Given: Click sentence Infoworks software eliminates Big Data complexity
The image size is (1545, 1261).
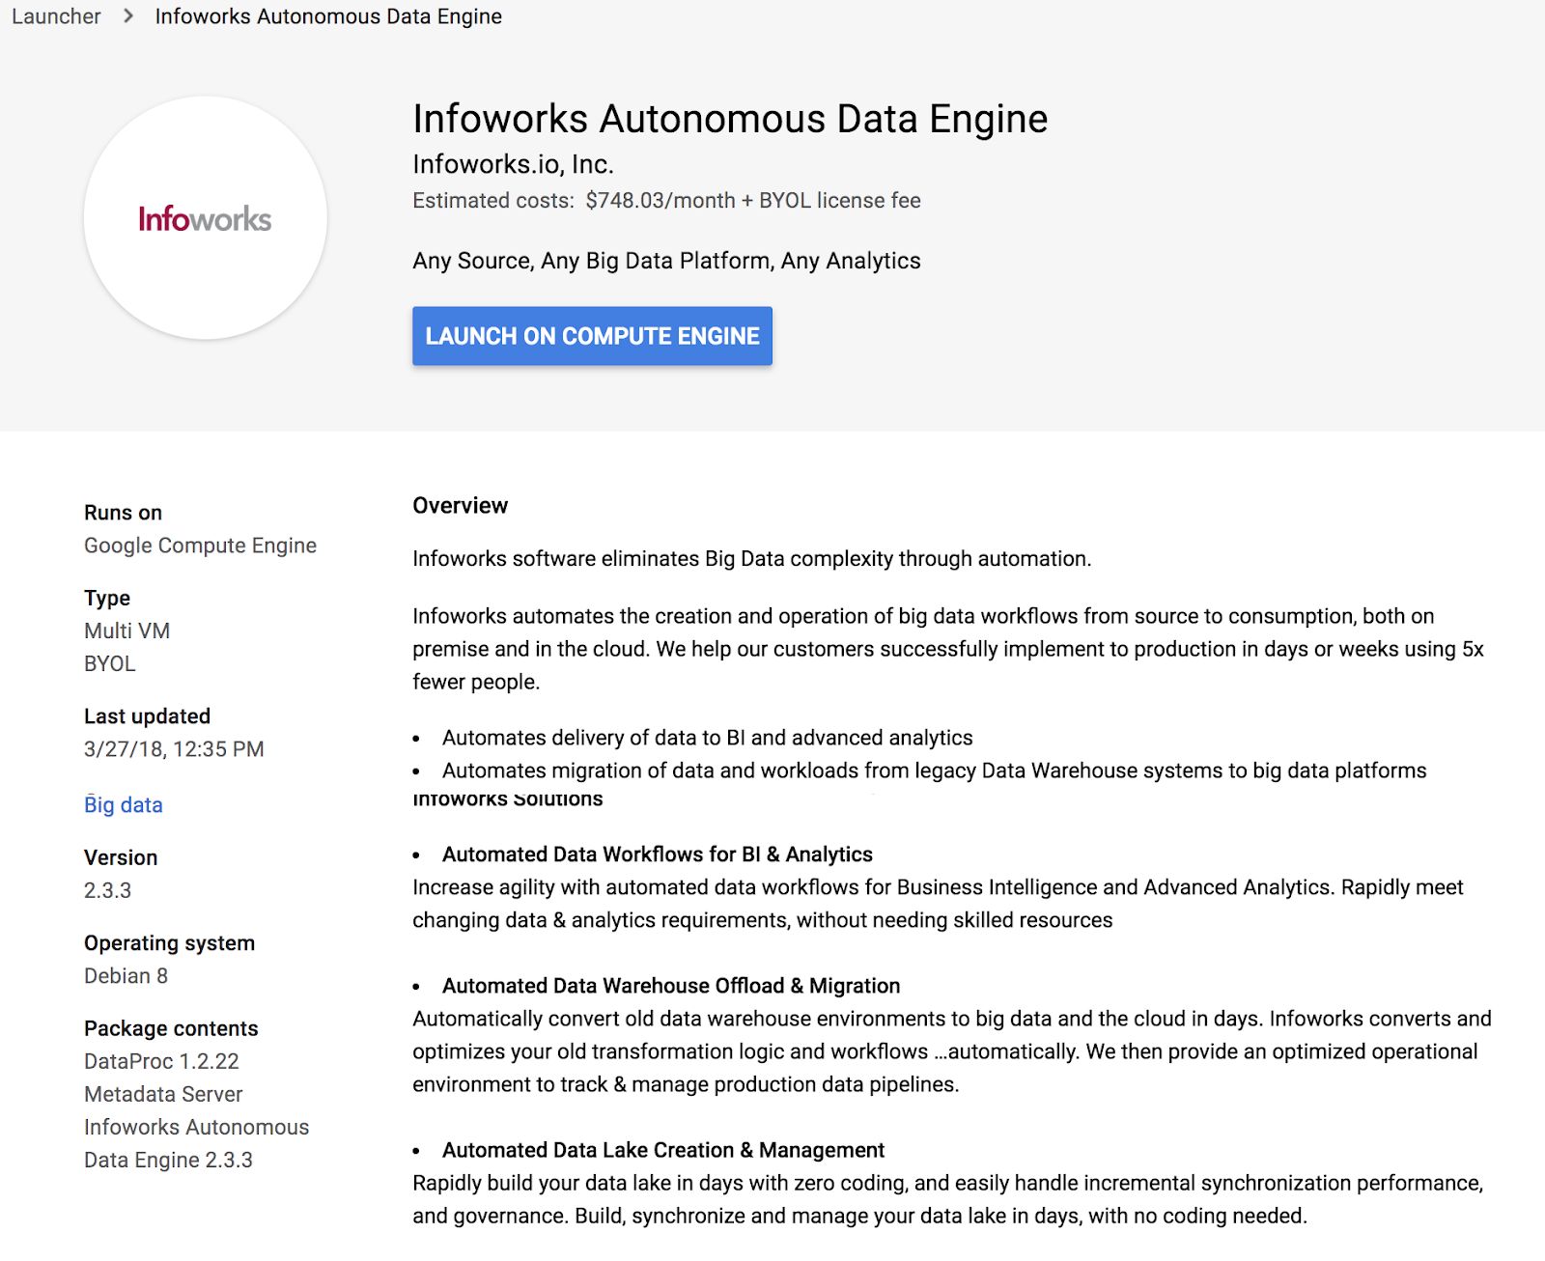Looking at the screenshot, I should pos(752,559).
